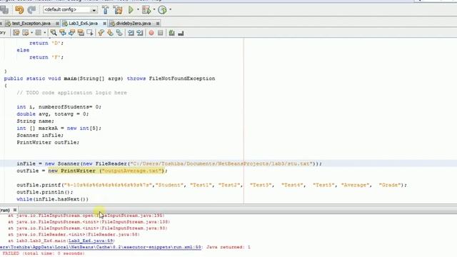Image resolution: width=457 pixels, height=257 pixels.
Task: Close the test_Exception.java tab
Action: coord(57,24)
